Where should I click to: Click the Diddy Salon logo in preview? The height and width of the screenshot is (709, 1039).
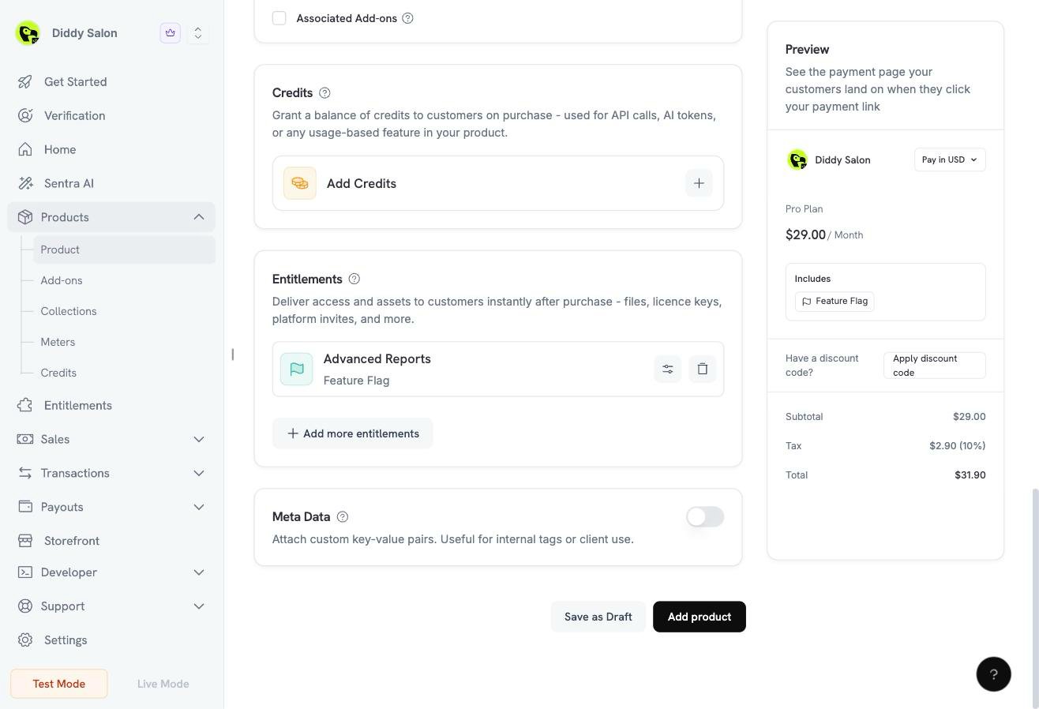[797, 159]
